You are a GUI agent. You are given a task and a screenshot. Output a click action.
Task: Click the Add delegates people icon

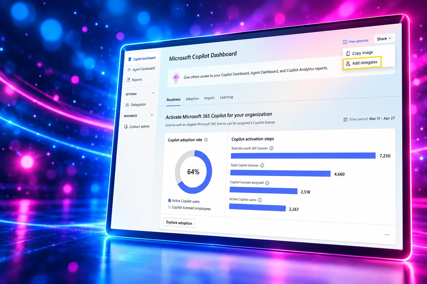[x=348, y=64]
